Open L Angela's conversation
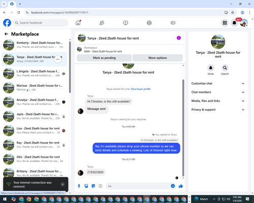The width and height of the screenshot is (254, 203). tap(34, 74)
